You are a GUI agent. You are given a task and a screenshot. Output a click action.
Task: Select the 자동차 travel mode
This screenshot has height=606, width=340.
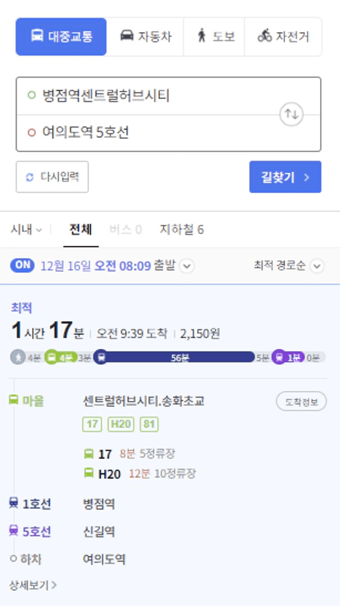(x=145, y=37)
